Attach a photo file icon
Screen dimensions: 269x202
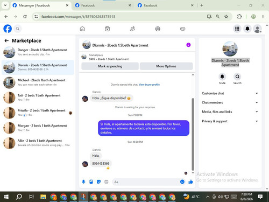pos(91,182)
